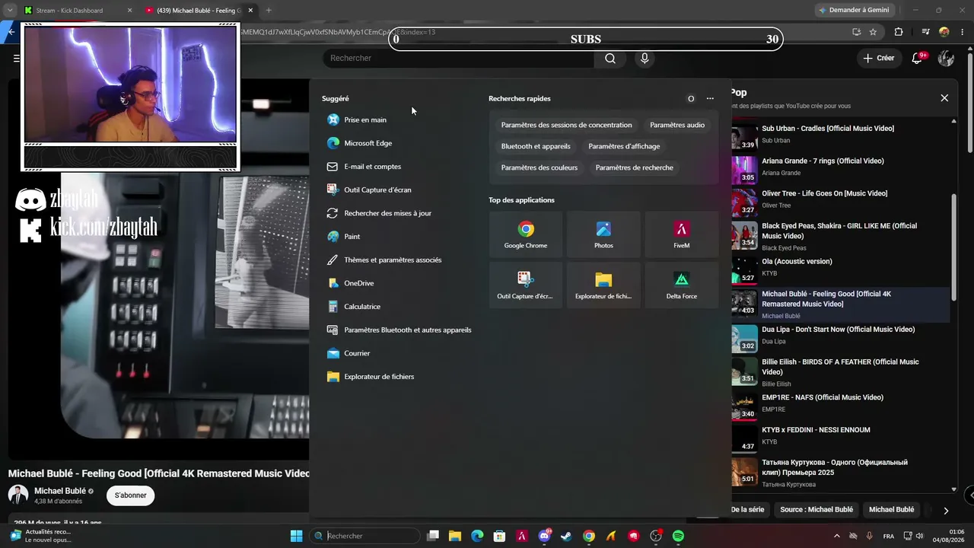Launch FiveM tile in Top des applications
Screen dimensions: 974x548
(682, 234)
